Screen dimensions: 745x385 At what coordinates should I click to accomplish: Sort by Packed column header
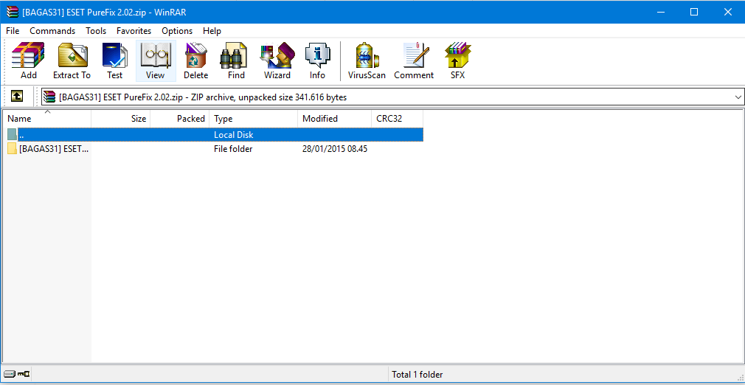pos(180,119)
